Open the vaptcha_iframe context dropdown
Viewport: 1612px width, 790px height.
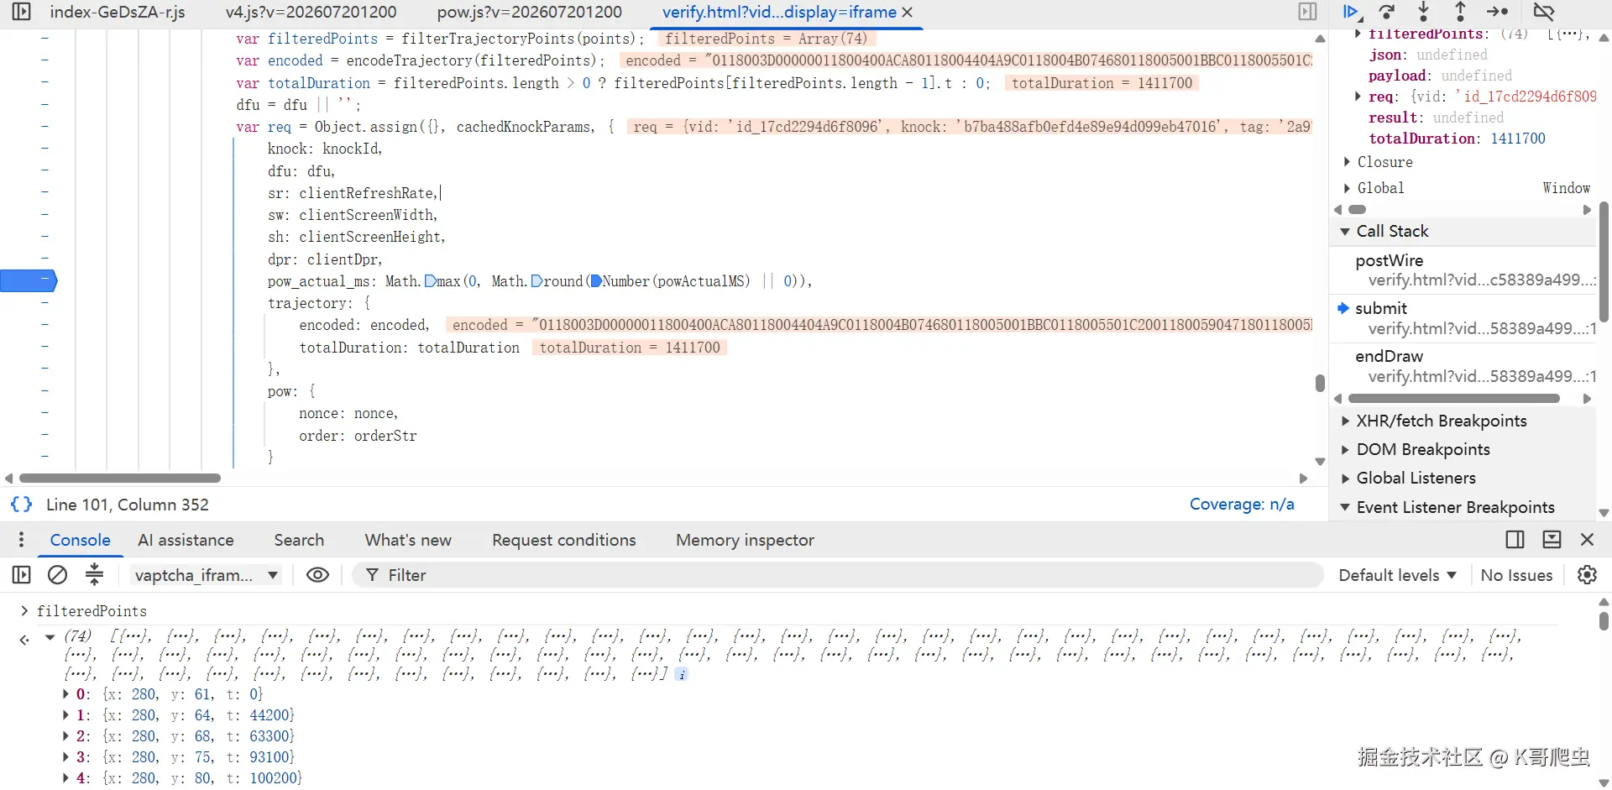(x=207, y=575)
